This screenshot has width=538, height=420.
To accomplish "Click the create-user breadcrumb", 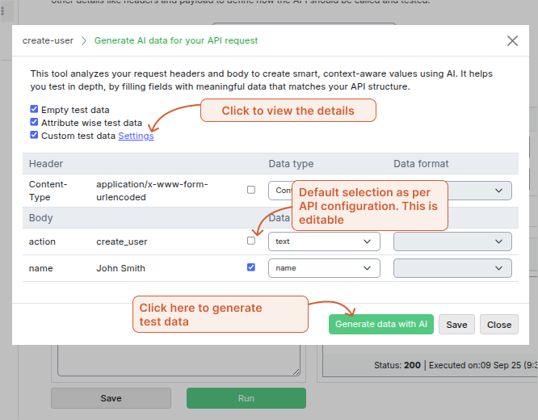I will [x=49, y=40].
